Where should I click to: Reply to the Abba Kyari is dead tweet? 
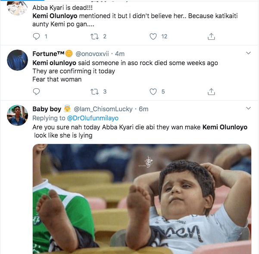(36, 37)
